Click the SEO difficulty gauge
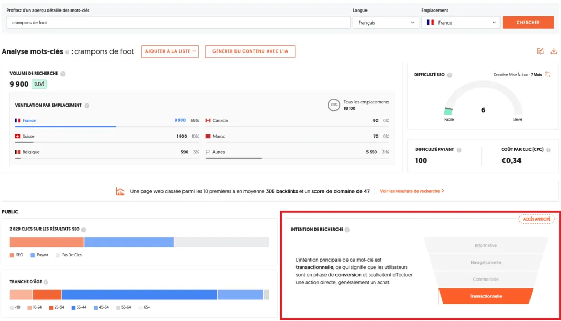Image resolution: width=561 pixels, height=321 pixels. click(483, 98)
